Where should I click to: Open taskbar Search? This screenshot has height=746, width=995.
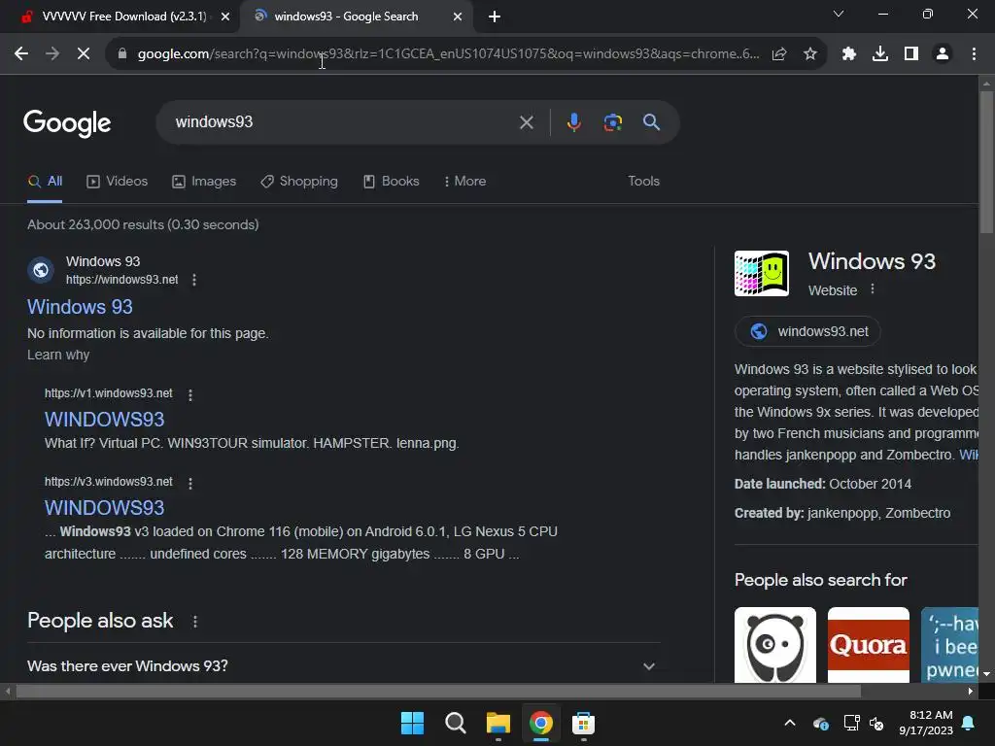456,723
